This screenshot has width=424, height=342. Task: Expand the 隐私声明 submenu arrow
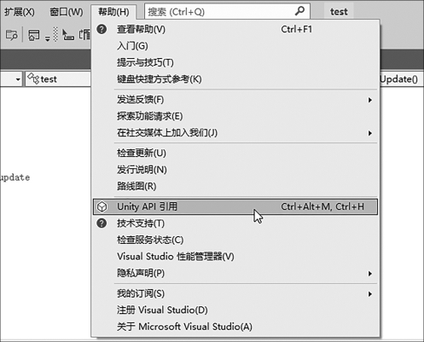coord(369,274)
